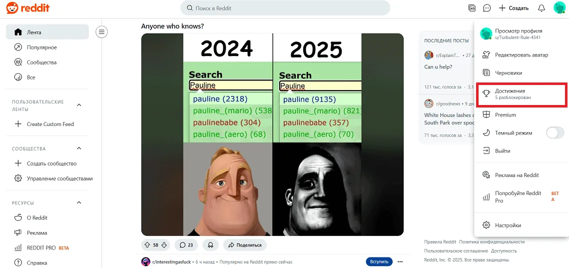Collapse the ПОЛЬЗОВАТЕЛЬСКИЕ ЛЕНТЫ section

coord(79,105)
